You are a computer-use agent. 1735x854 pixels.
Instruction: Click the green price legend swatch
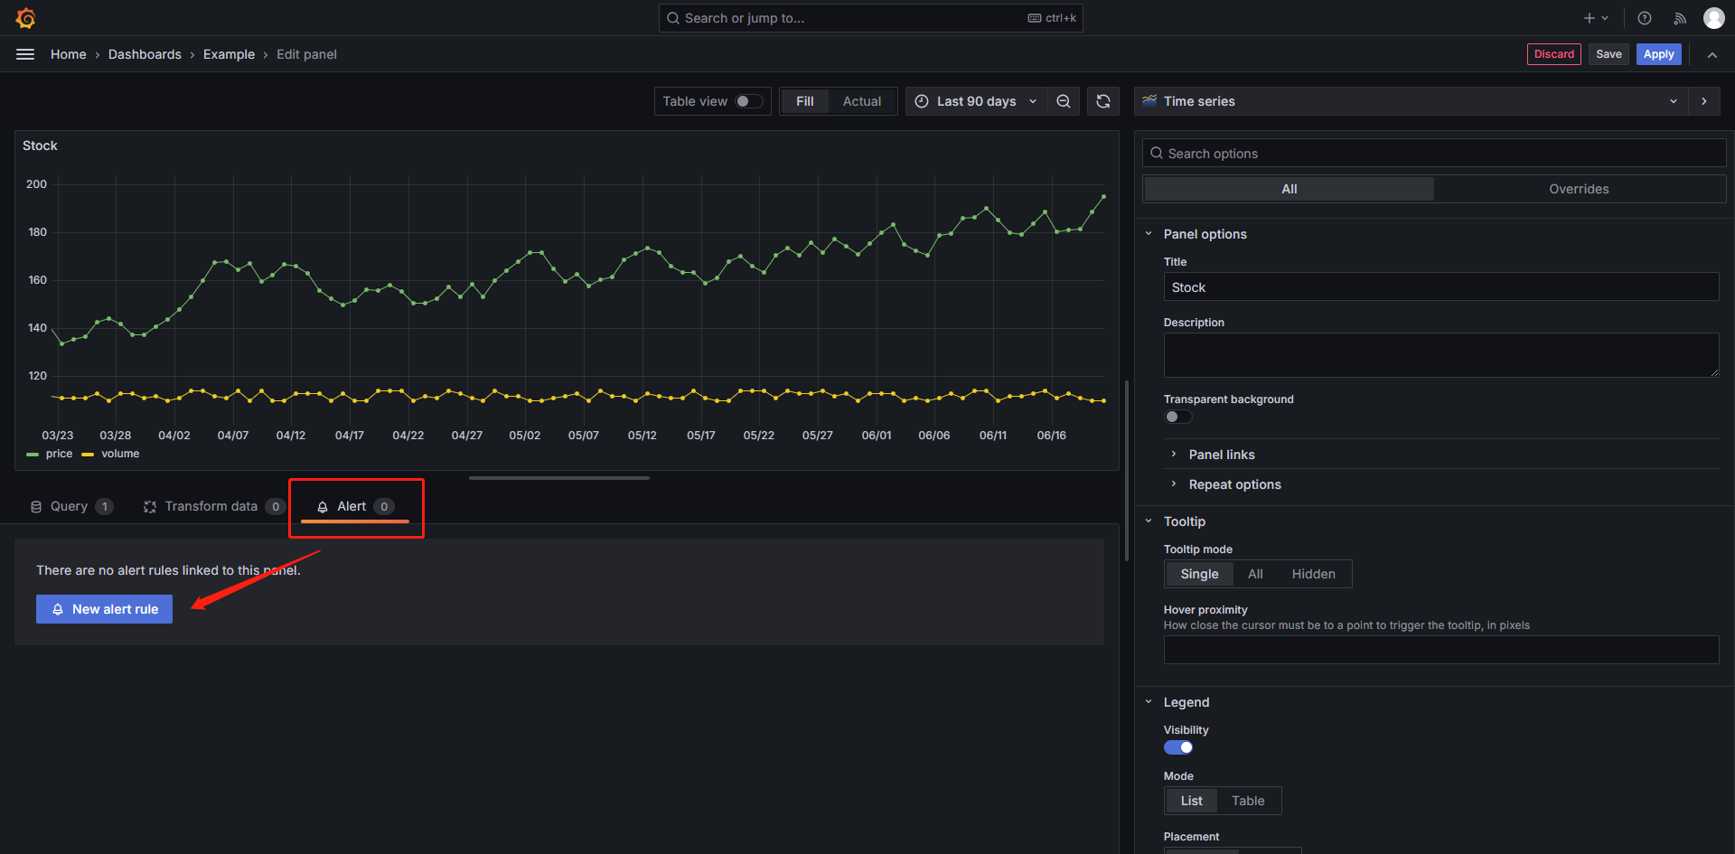[33, 455]
